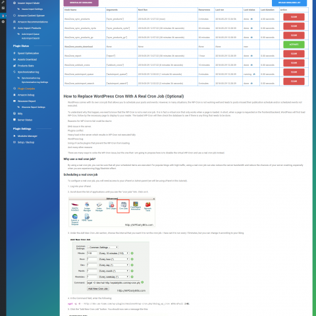Viewport: 316px width, 316px height.
Task: Click the Synchronization log sync icon
Action: click(x=14, y=72)
